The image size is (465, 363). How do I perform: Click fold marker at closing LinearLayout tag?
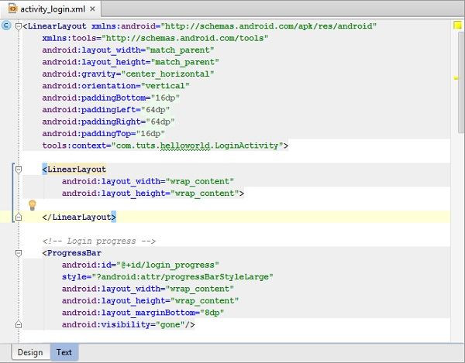click(x=18, y=217)
